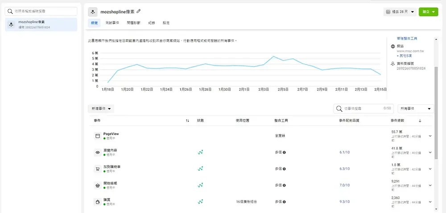Click the PageView browser window icon
The height and width of the screenshot is (213, 446).
(98, 136)
